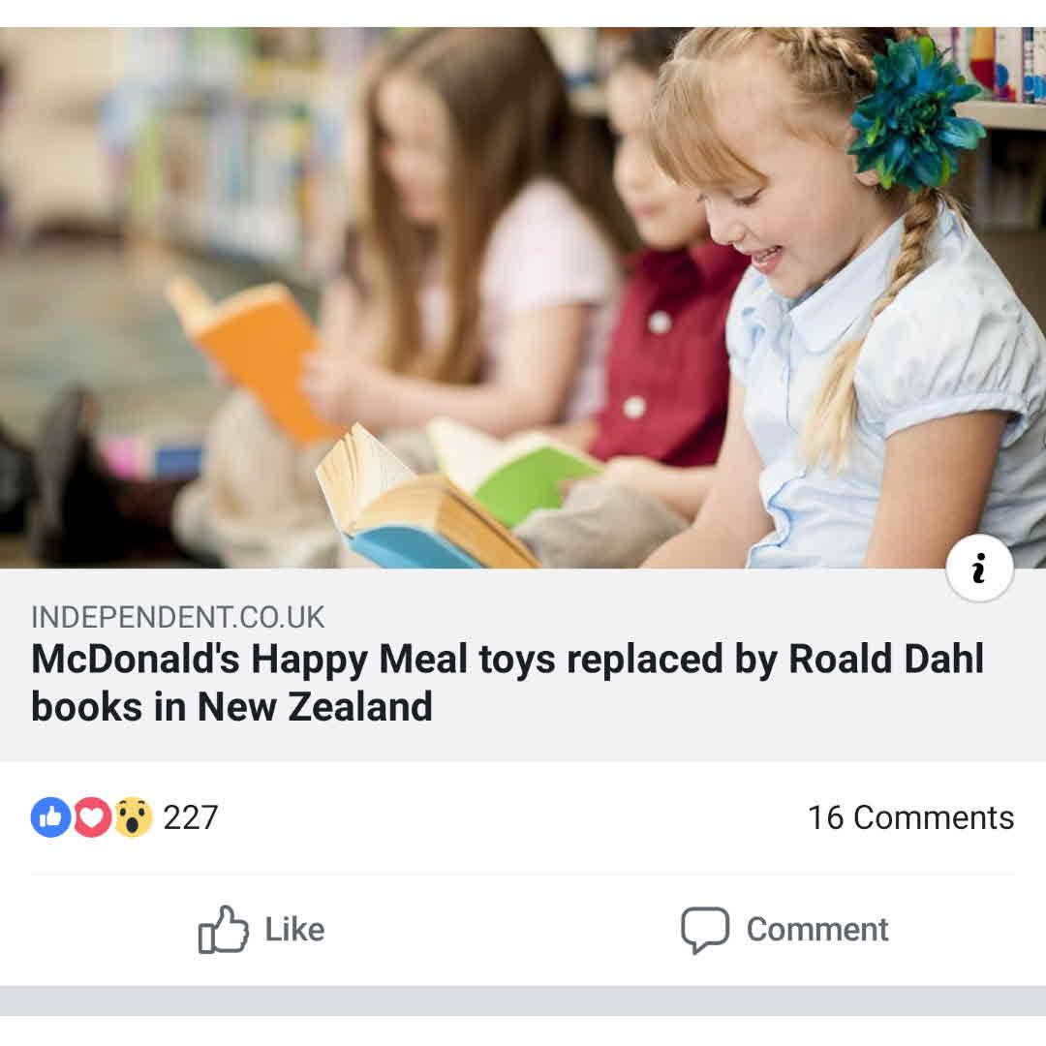This screenshot has height=1046, width=1046.
Task: Open the children reading article photo
Action: (523, 297)
